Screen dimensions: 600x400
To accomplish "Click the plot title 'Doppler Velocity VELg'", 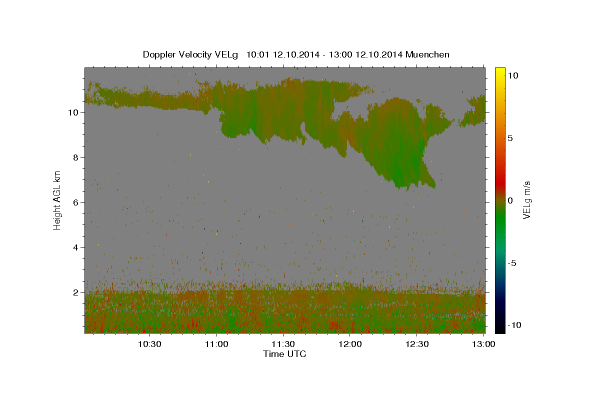I will click(x=190, y=54).
